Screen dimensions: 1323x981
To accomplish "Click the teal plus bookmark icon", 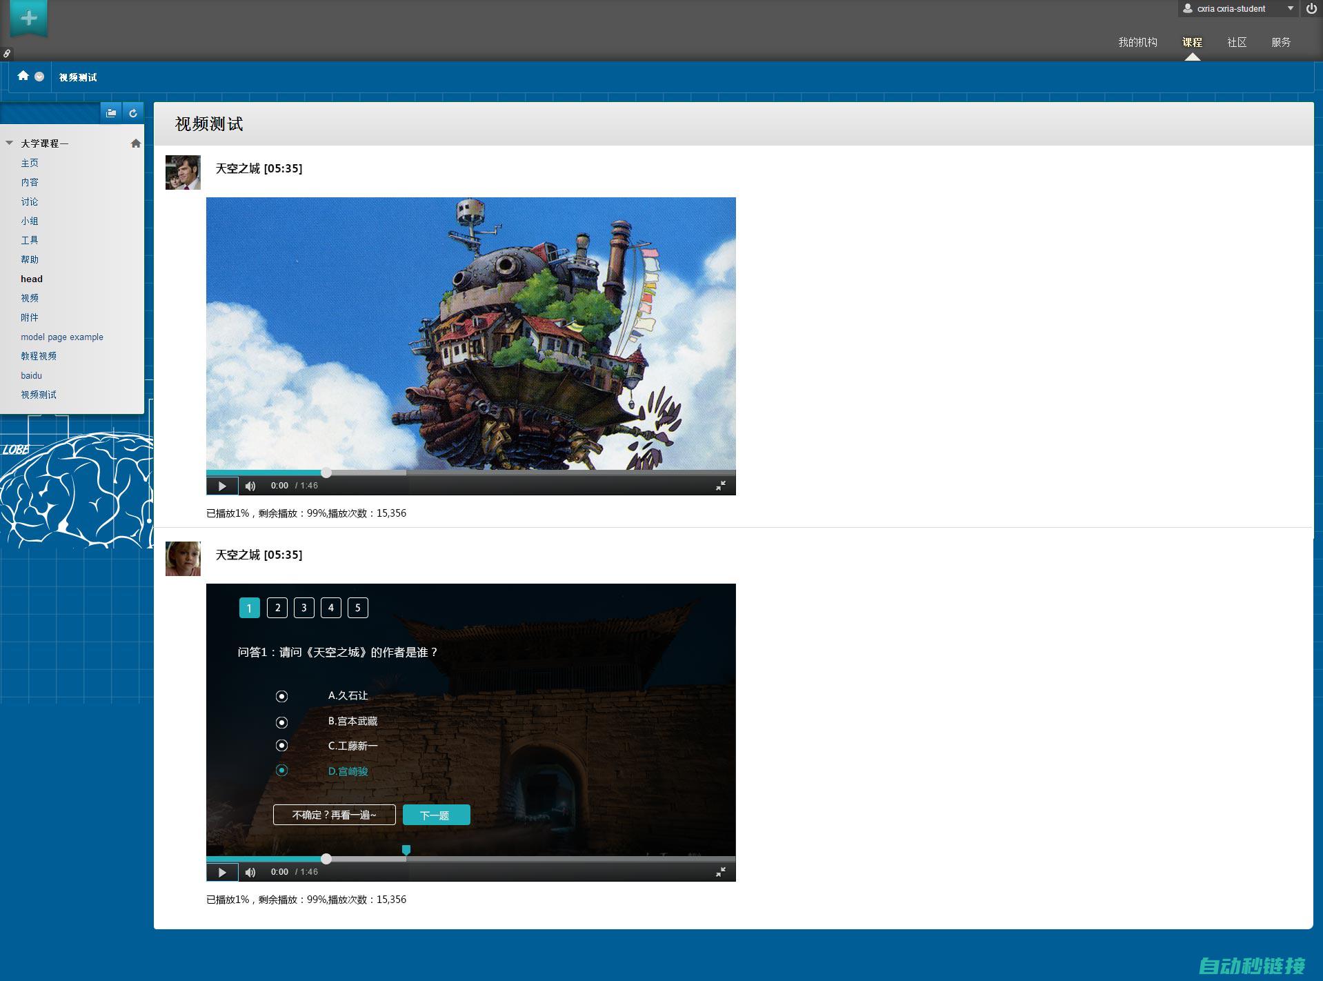I will 29,18.
